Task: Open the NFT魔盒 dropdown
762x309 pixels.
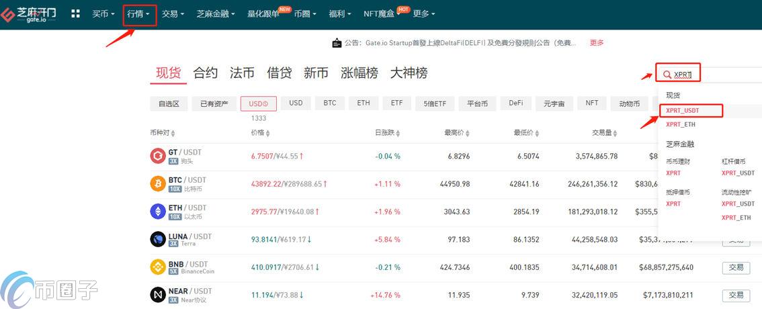Action: coord(382,14)
